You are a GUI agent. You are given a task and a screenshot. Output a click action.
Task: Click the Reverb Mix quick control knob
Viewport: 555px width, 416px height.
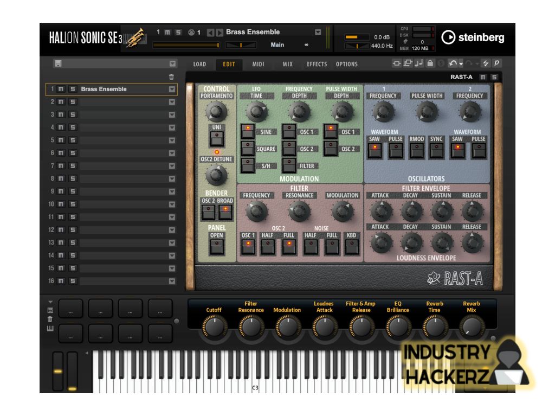472,327
